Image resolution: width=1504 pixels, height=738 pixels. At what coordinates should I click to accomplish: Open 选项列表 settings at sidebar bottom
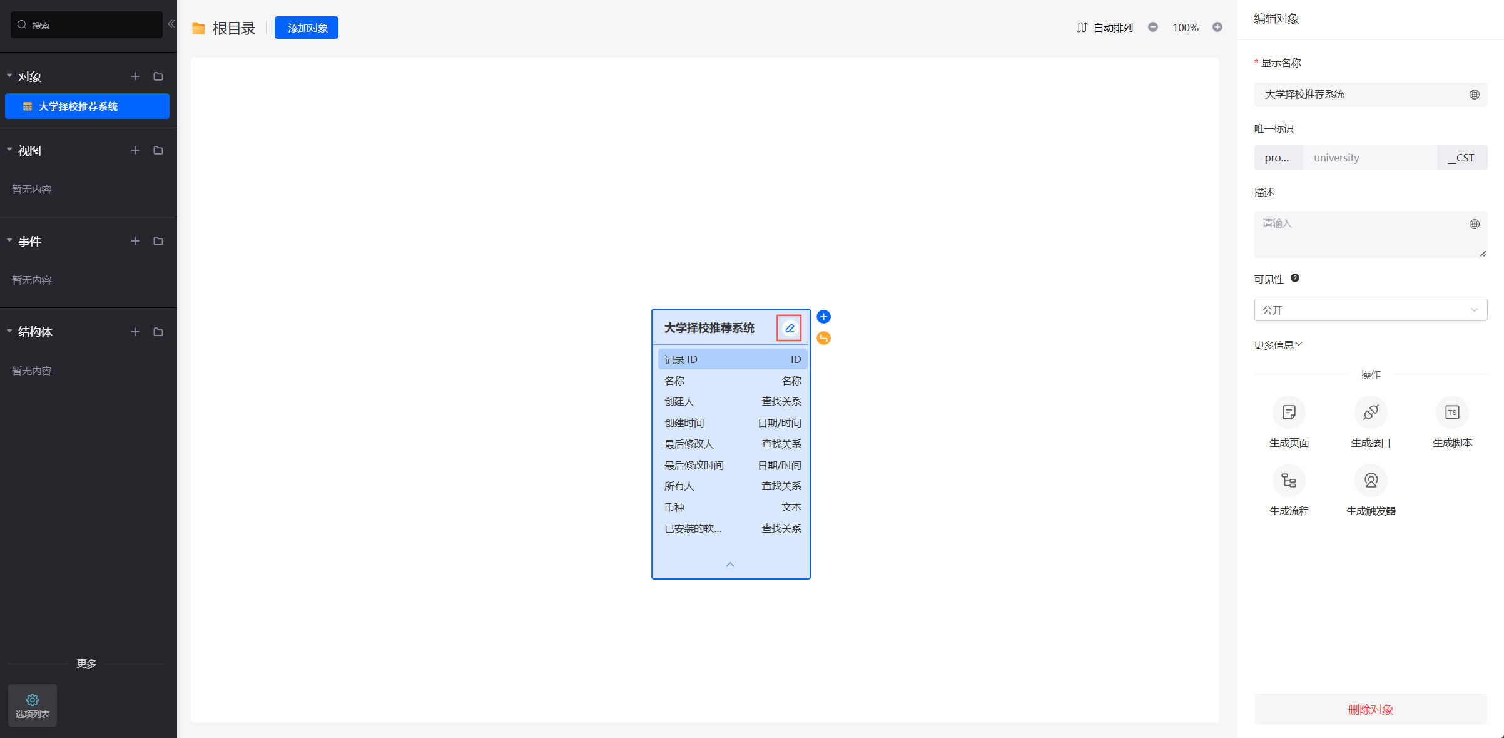coord(33,705)
